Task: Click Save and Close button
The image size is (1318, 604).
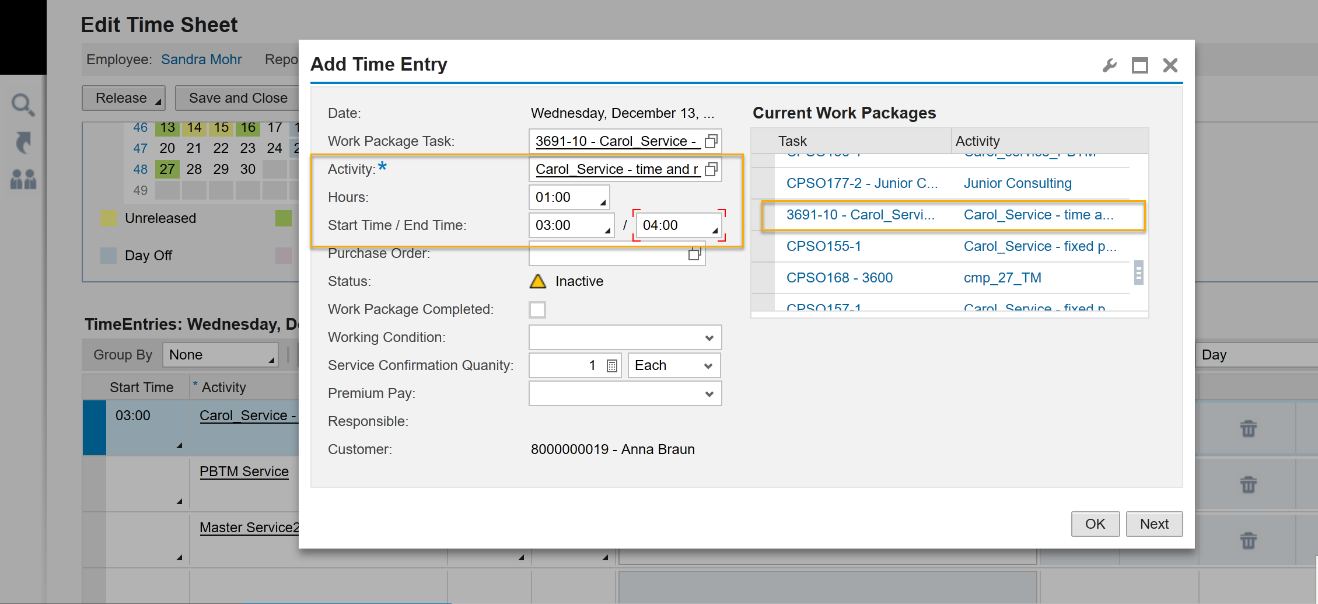Action: point(237,98)
